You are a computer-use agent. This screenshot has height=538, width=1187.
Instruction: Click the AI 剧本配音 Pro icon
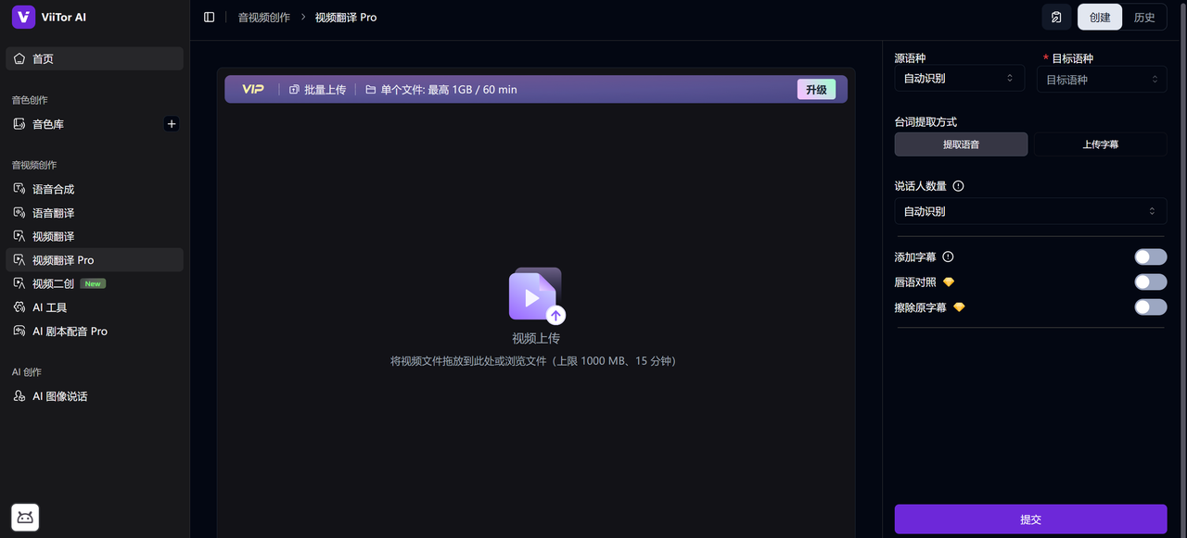click(19, 331)
